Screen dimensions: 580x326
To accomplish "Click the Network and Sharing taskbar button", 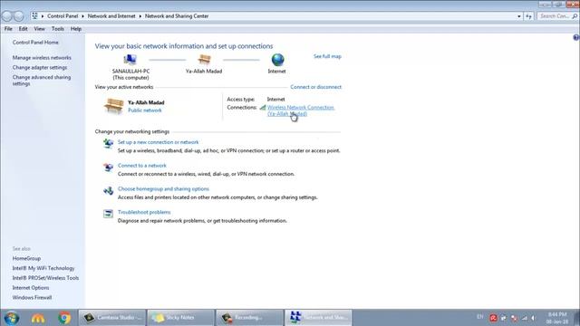I will coord(318,318).
